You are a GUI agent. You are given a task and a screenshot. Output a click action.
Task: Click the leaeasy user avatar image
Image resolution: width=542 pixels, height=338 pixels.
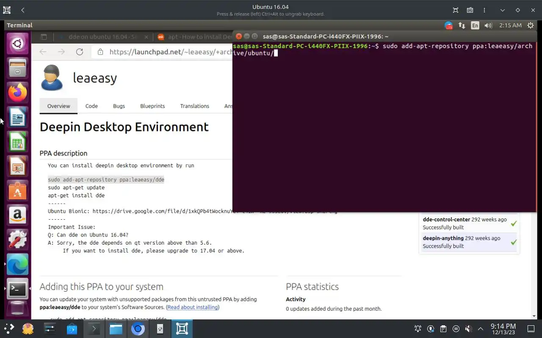(x=52, y=78)
